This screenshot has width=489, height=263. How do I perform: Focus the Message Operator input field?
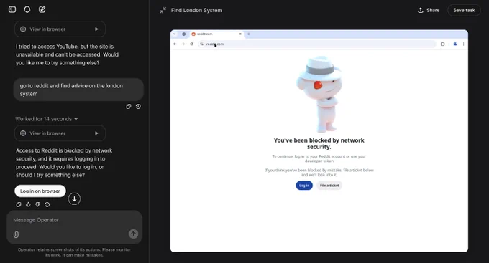pos(74,220)
